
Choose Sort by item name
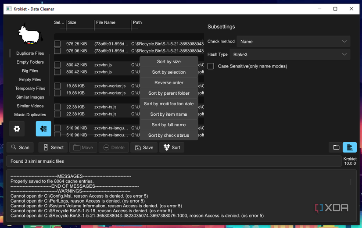(x=169, y=114)
